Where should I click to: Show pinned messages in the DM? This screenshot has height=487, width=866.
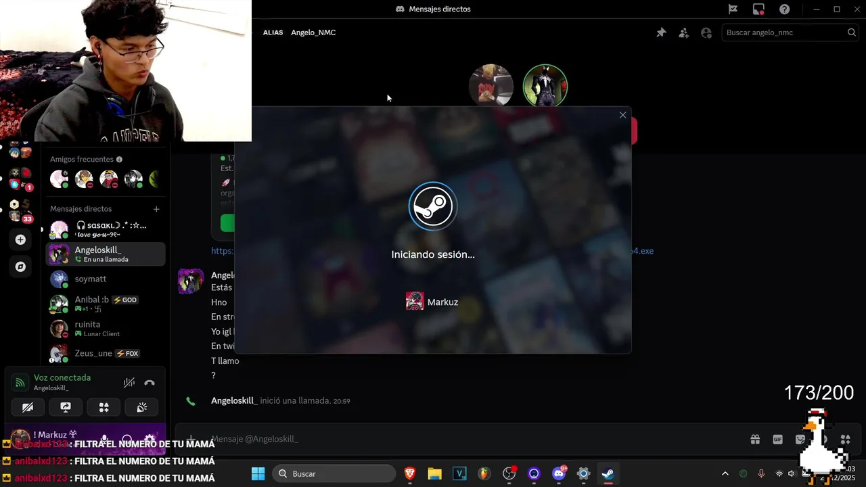(661, 32)
